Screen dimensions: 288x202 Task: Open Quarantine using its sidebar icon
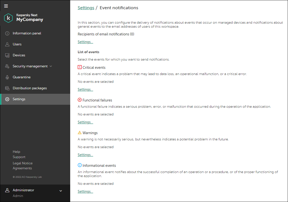pos(7,77)
